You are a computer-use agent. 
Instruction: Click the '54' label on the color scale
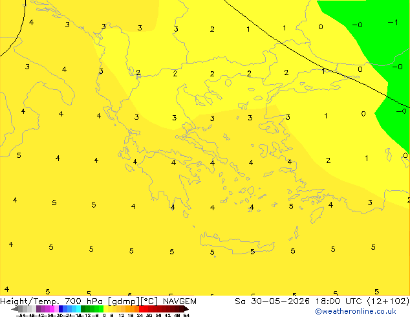pos(186,315)
